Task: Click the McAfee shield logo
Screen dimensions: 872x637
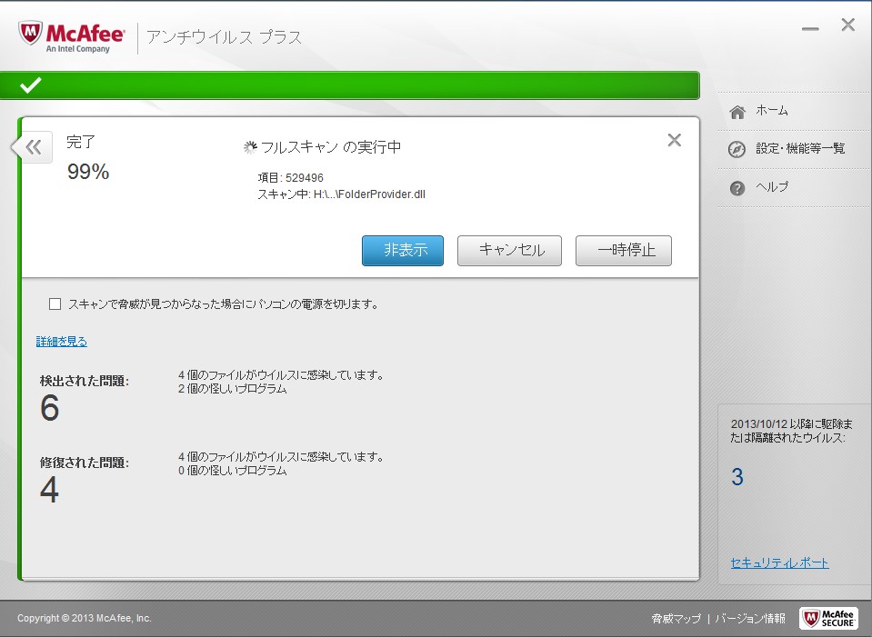Action: click(x=30, y=34)
